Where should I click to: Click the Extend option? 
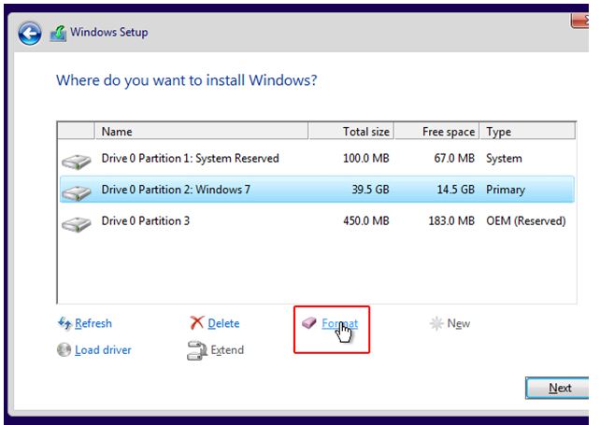coord(227,350)
